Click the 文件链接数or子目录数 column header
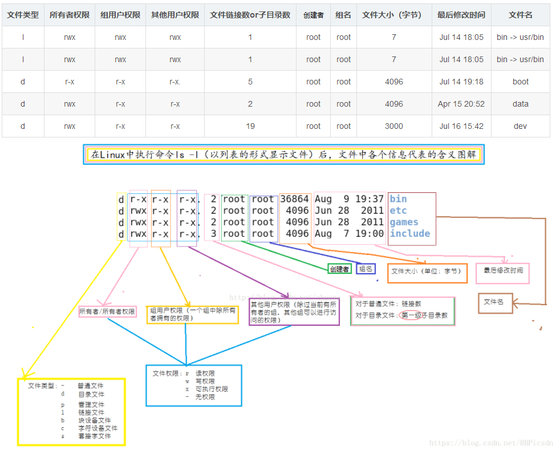 (x=250, y=15)
